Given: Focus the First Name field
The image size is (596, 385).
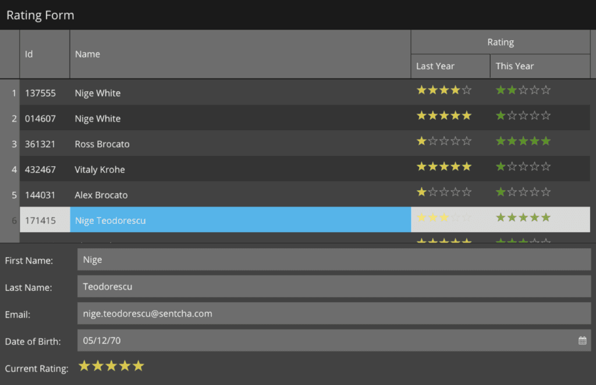Looking at the screenshot, I should [x=334, y=260].
